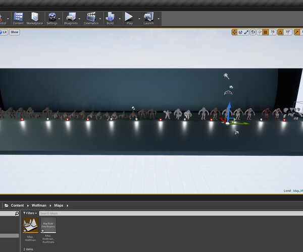303x252 pixels.
Task: Click the folder icon in content path
Action: pyautogui.click(x=7, y=205)
